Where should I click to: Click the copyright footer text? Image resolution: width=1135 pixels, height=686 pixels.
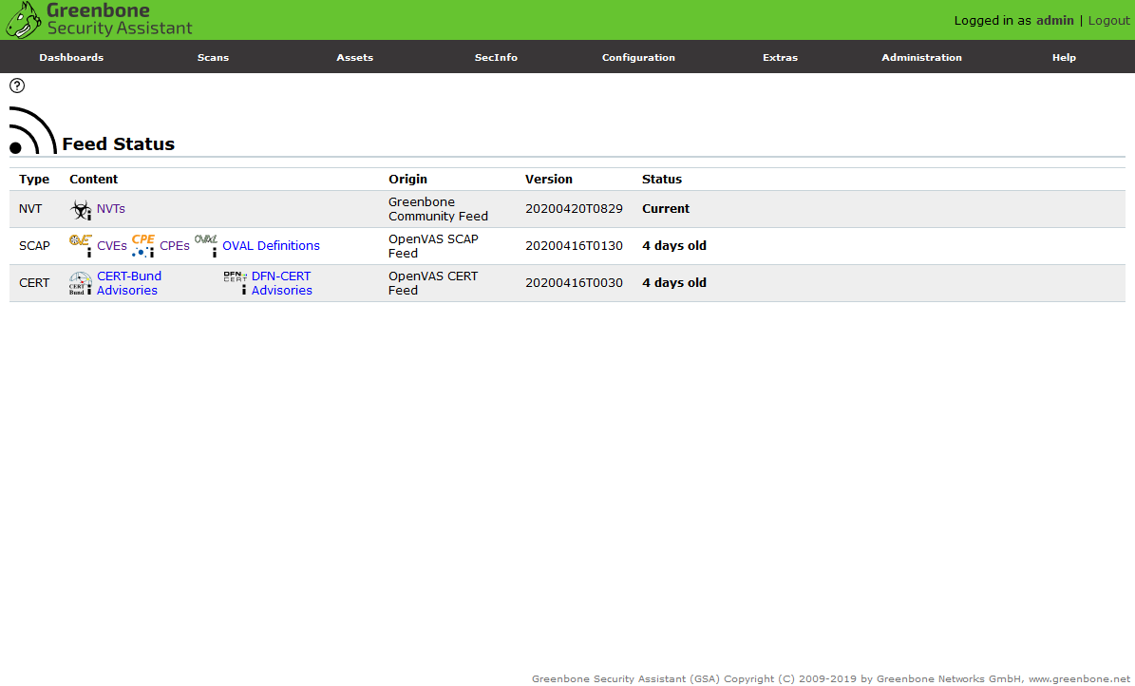pyautogui.click(x=831, y=678)
